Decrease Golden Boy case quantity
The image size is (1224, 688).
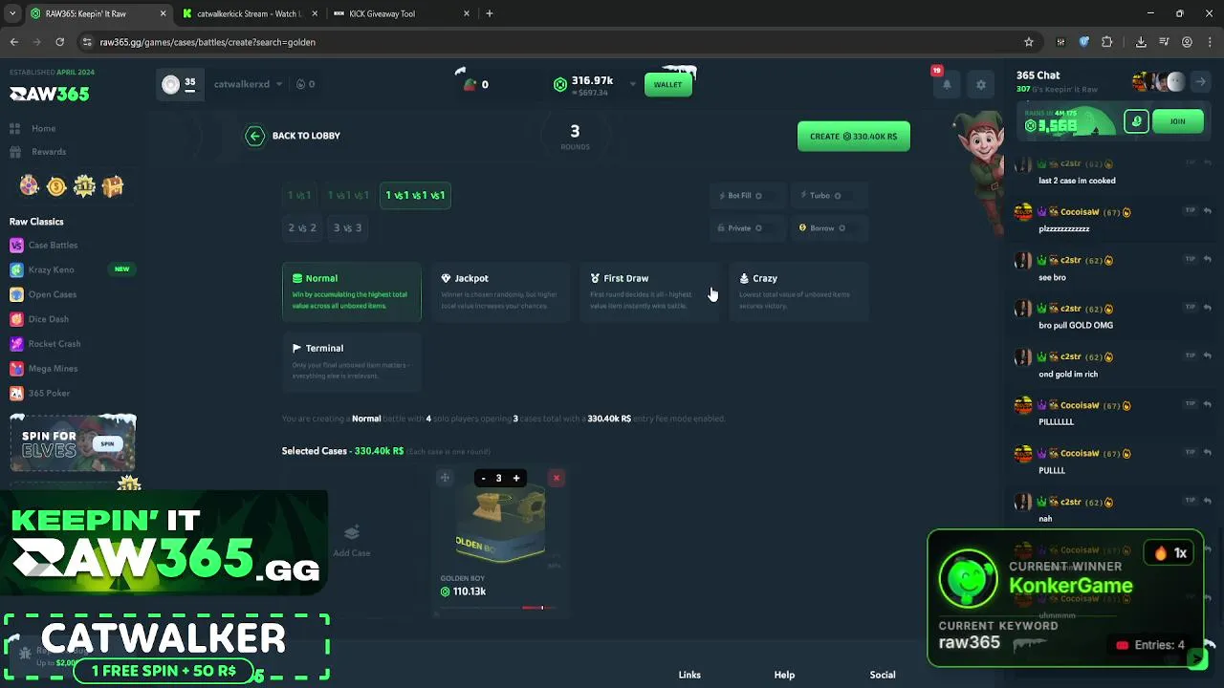pos(483,479)
